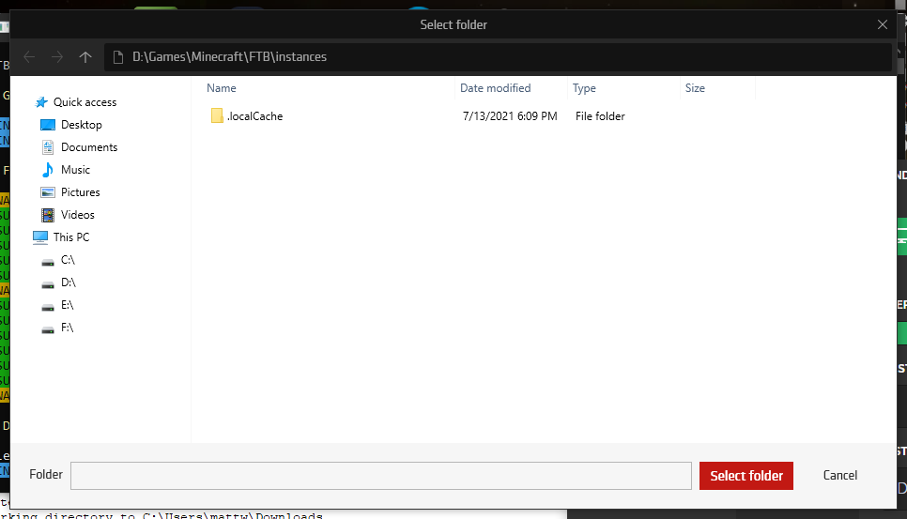Click the E:\ drive icon
The height and width of the screenshot is (519, 907).
[x=48, y=307]
